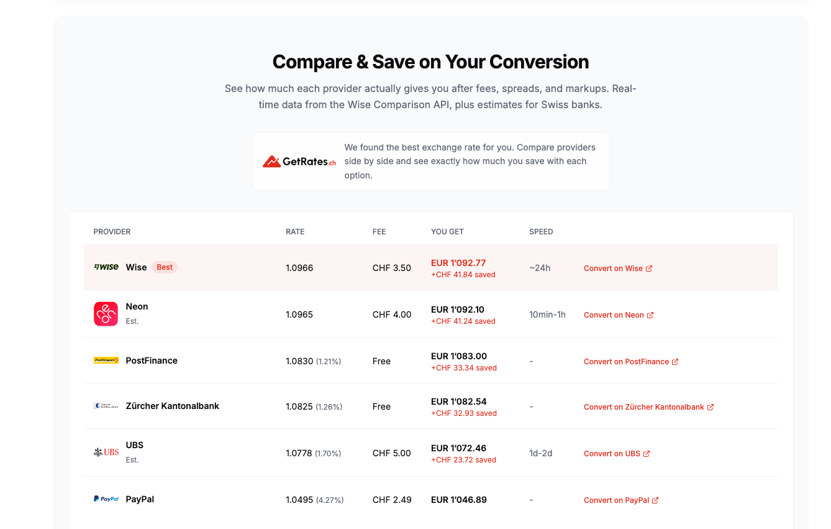831x529 pixels.
Task: Click the Wise logo icon
Action: 105,267
